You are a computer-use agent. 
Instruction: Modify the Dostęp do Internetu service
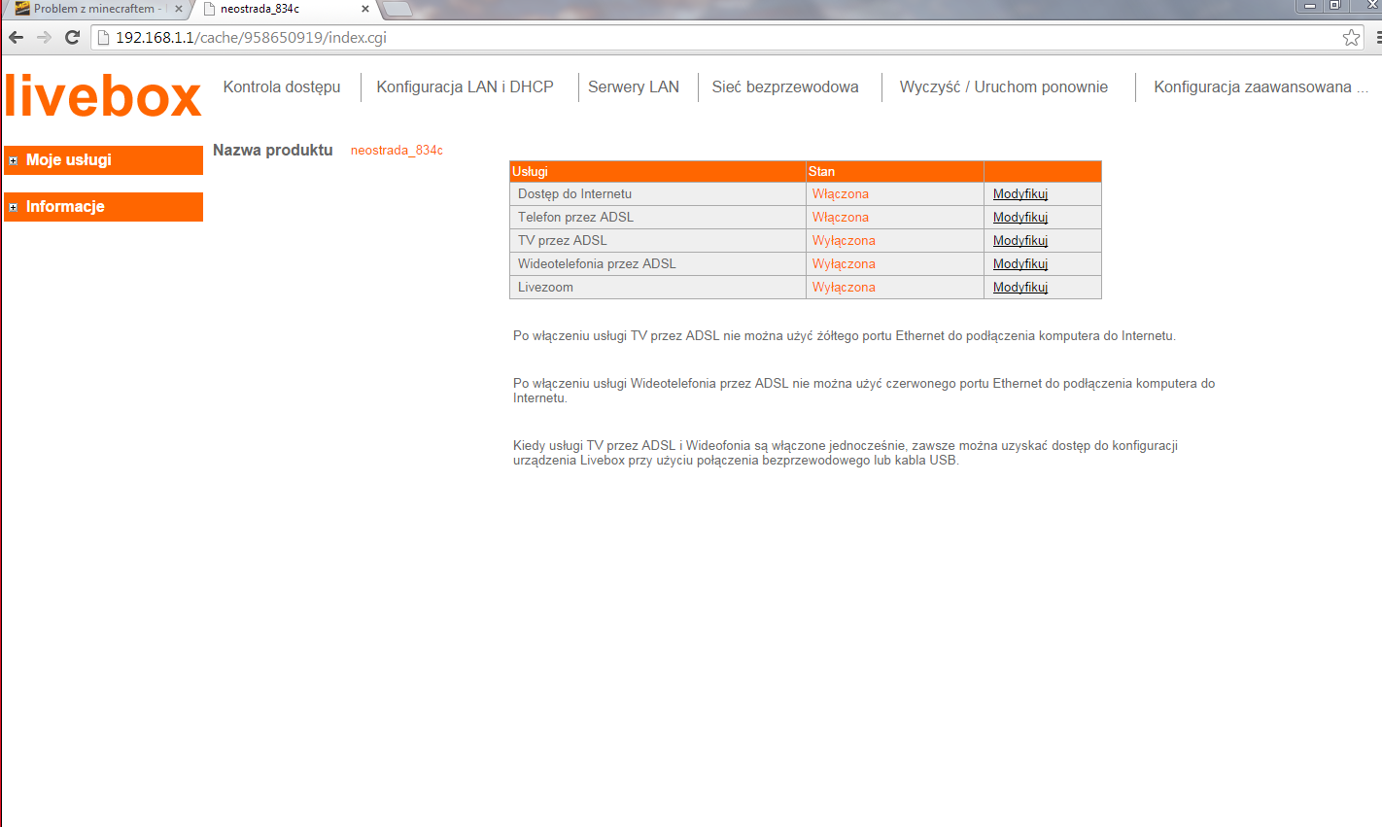1020,194
